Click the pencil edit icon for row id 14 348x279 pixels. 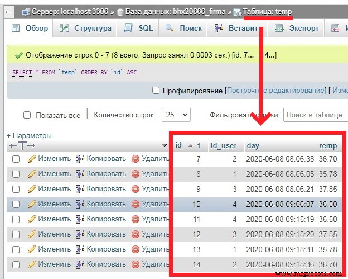coord(32,264)
